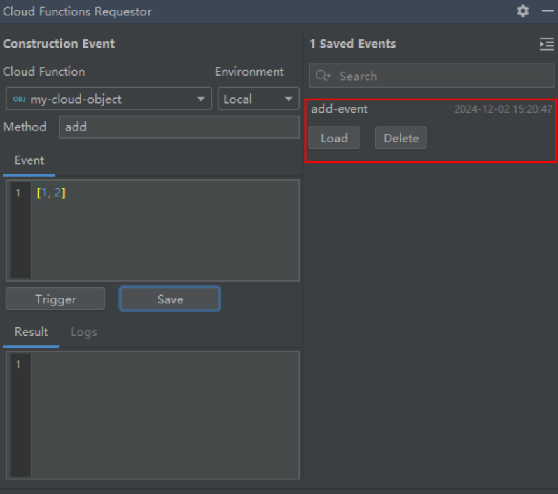The width and height of the screenshot is (558, 494).
Task: Trigger the cloud function event
Action: [x=55, y=299]
